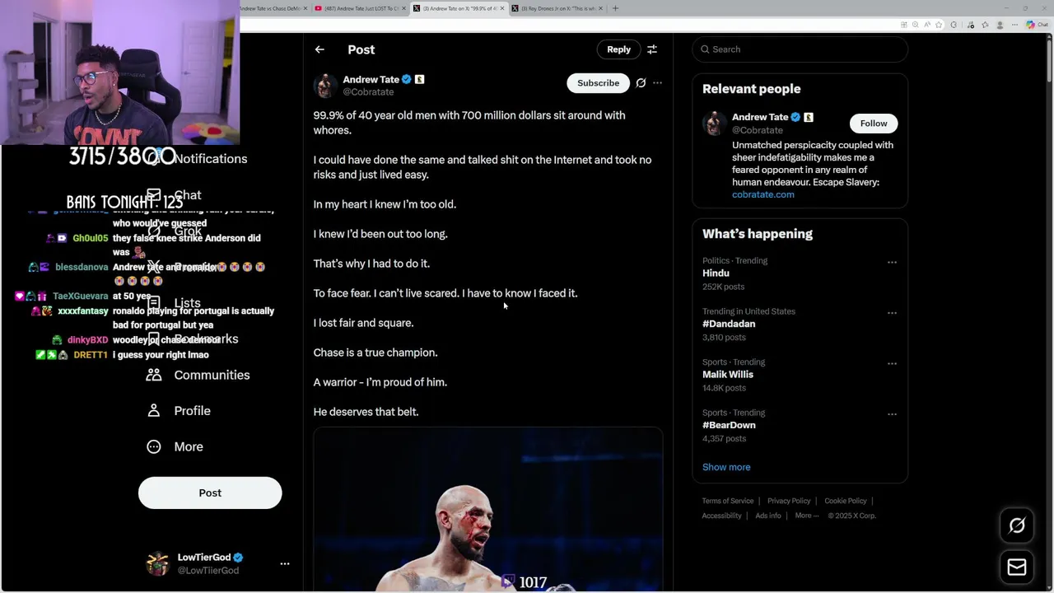1054x593 pixels.
Task: Open LowTierGod account switcher dots
Action: [x=285, y=563]
